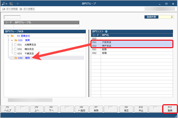This screenshot has width=178, height=118.
Task: Click the F10 中止 button
Action: point(141,109)
